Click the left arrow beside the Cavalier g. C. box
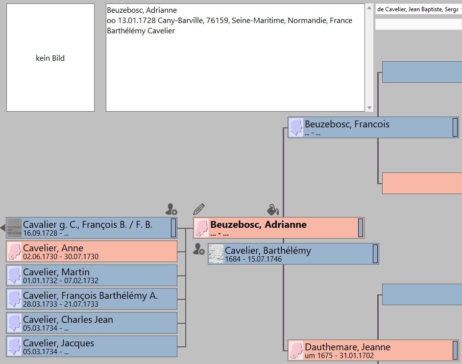 point(2,228)
